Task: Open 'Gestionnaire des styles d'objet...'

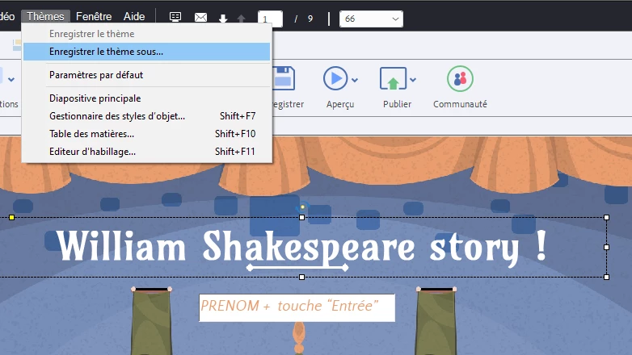Action: click(147, 116)
